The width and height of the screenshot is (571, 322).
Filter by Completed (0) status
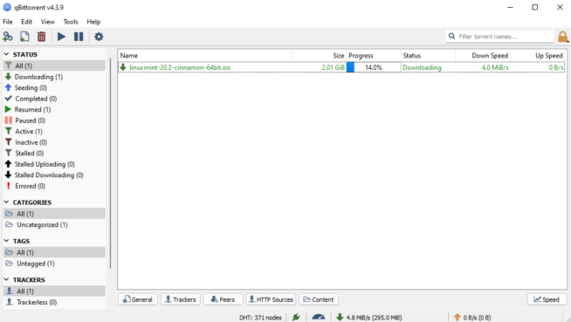(x=54, y=99)
